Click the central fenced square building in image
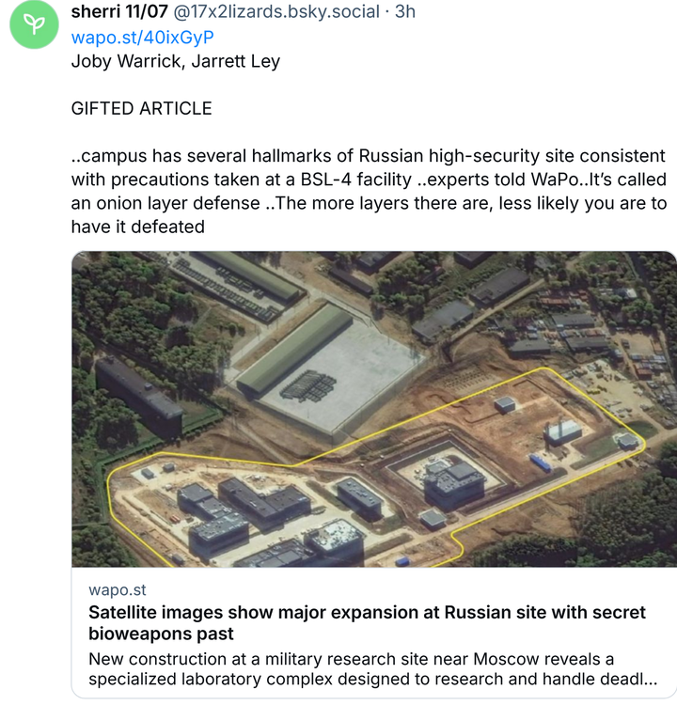Viewport: 677px width, 705px height. [452, 481]
